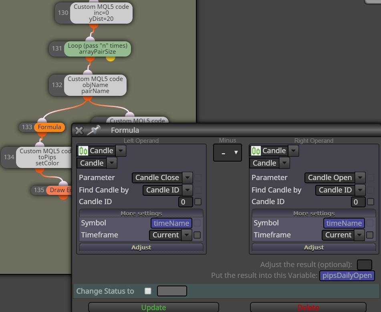This screenshot has height=312, width=381.
Task: Click the Adjust the result optional field
Action: [364, 265]
